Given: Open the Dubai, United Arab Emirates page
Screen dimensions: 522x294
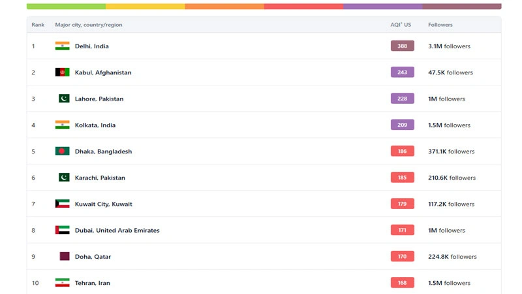Looking at the screenshot, I should point(117,231).
